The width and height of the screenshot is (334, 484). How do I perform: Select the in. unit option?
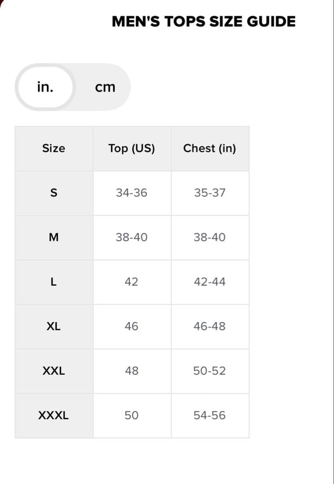tap(45, 87)
